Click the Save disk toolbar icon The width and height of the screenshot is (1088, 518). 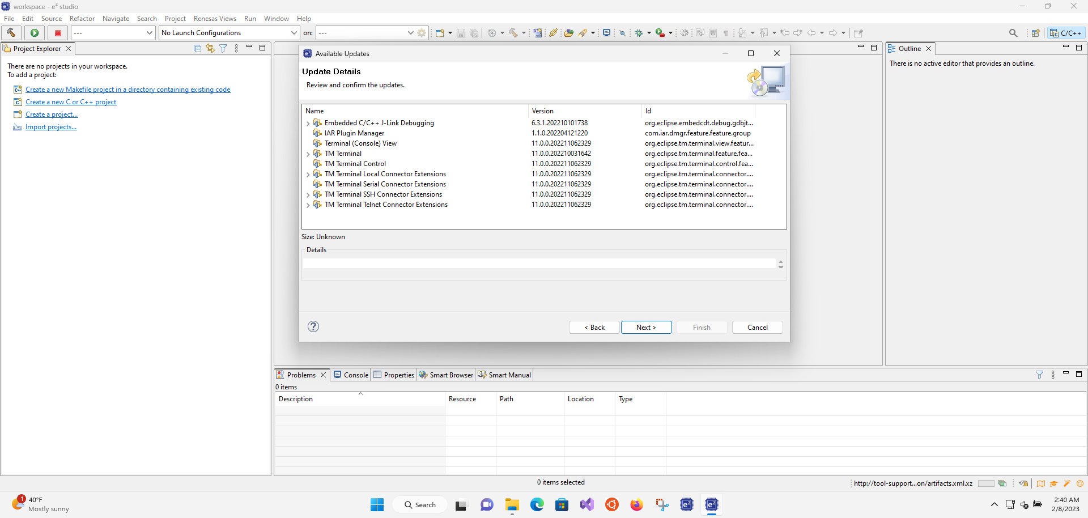tap(461, 33)
